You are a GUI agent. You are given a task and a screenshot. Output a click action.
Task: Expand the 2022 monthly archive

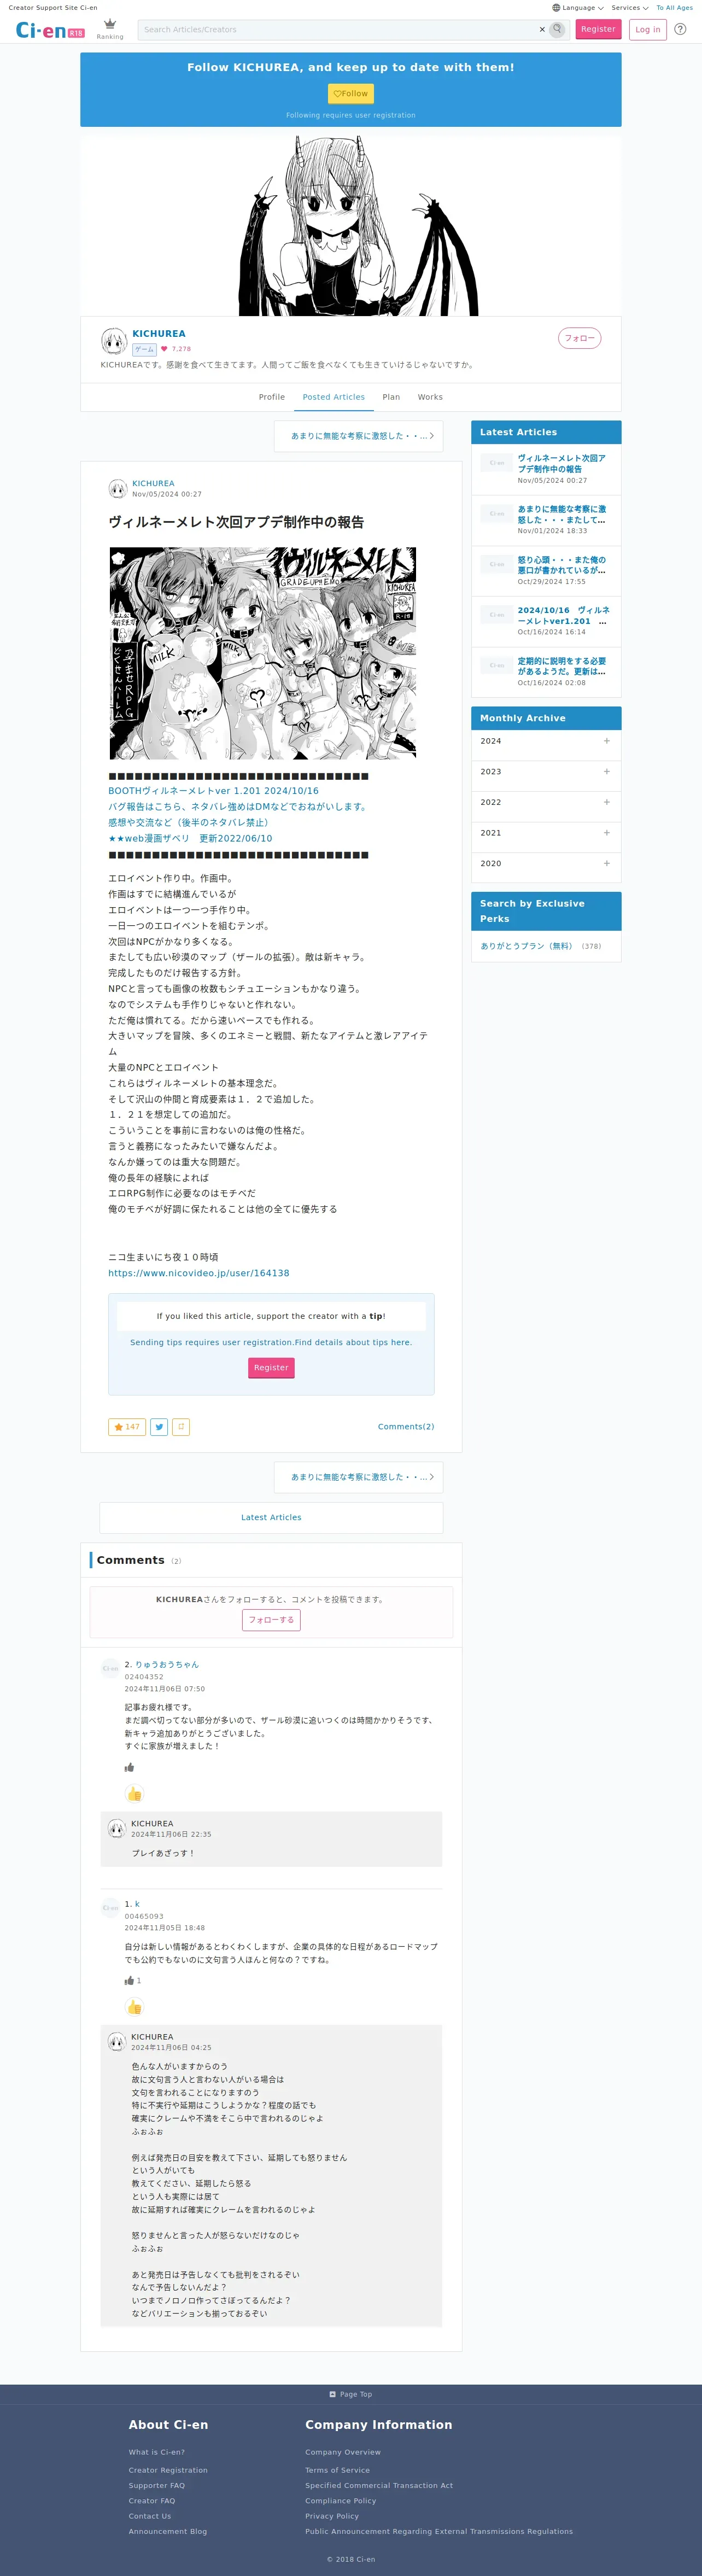546,802
